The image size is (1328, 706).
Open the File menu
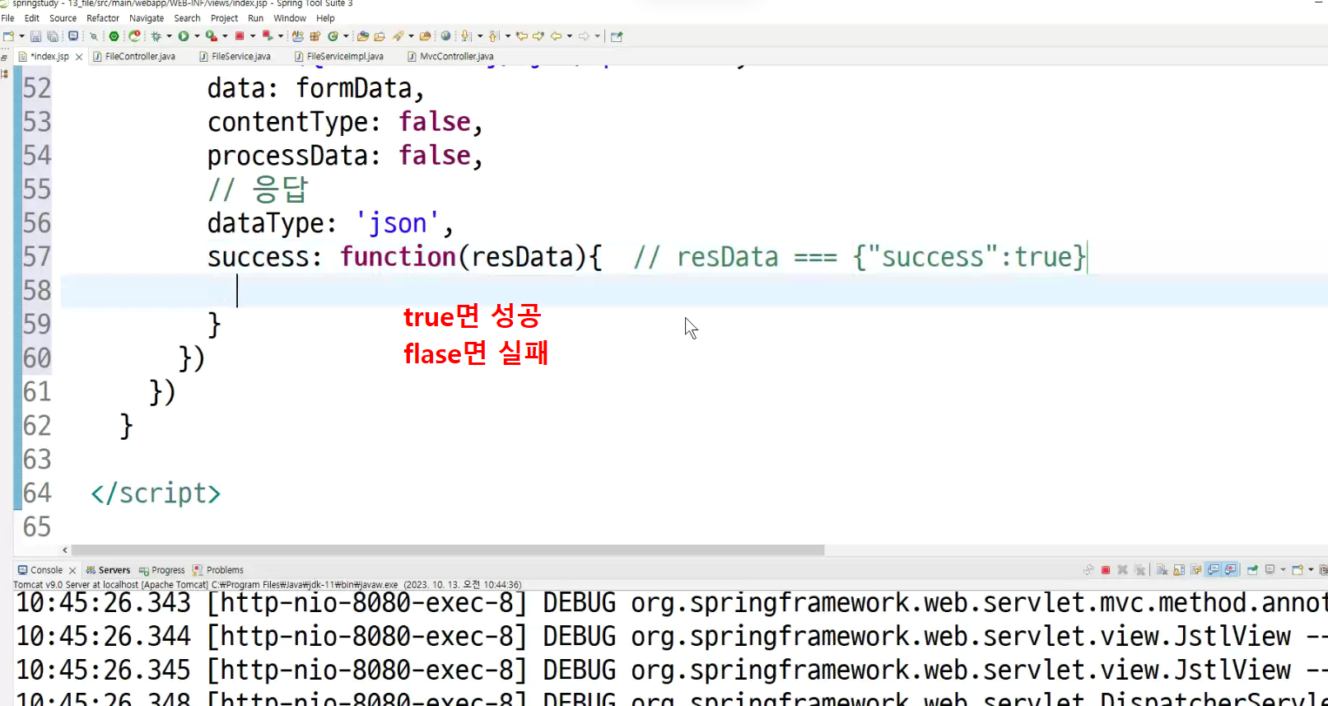(x=8, y=18)
